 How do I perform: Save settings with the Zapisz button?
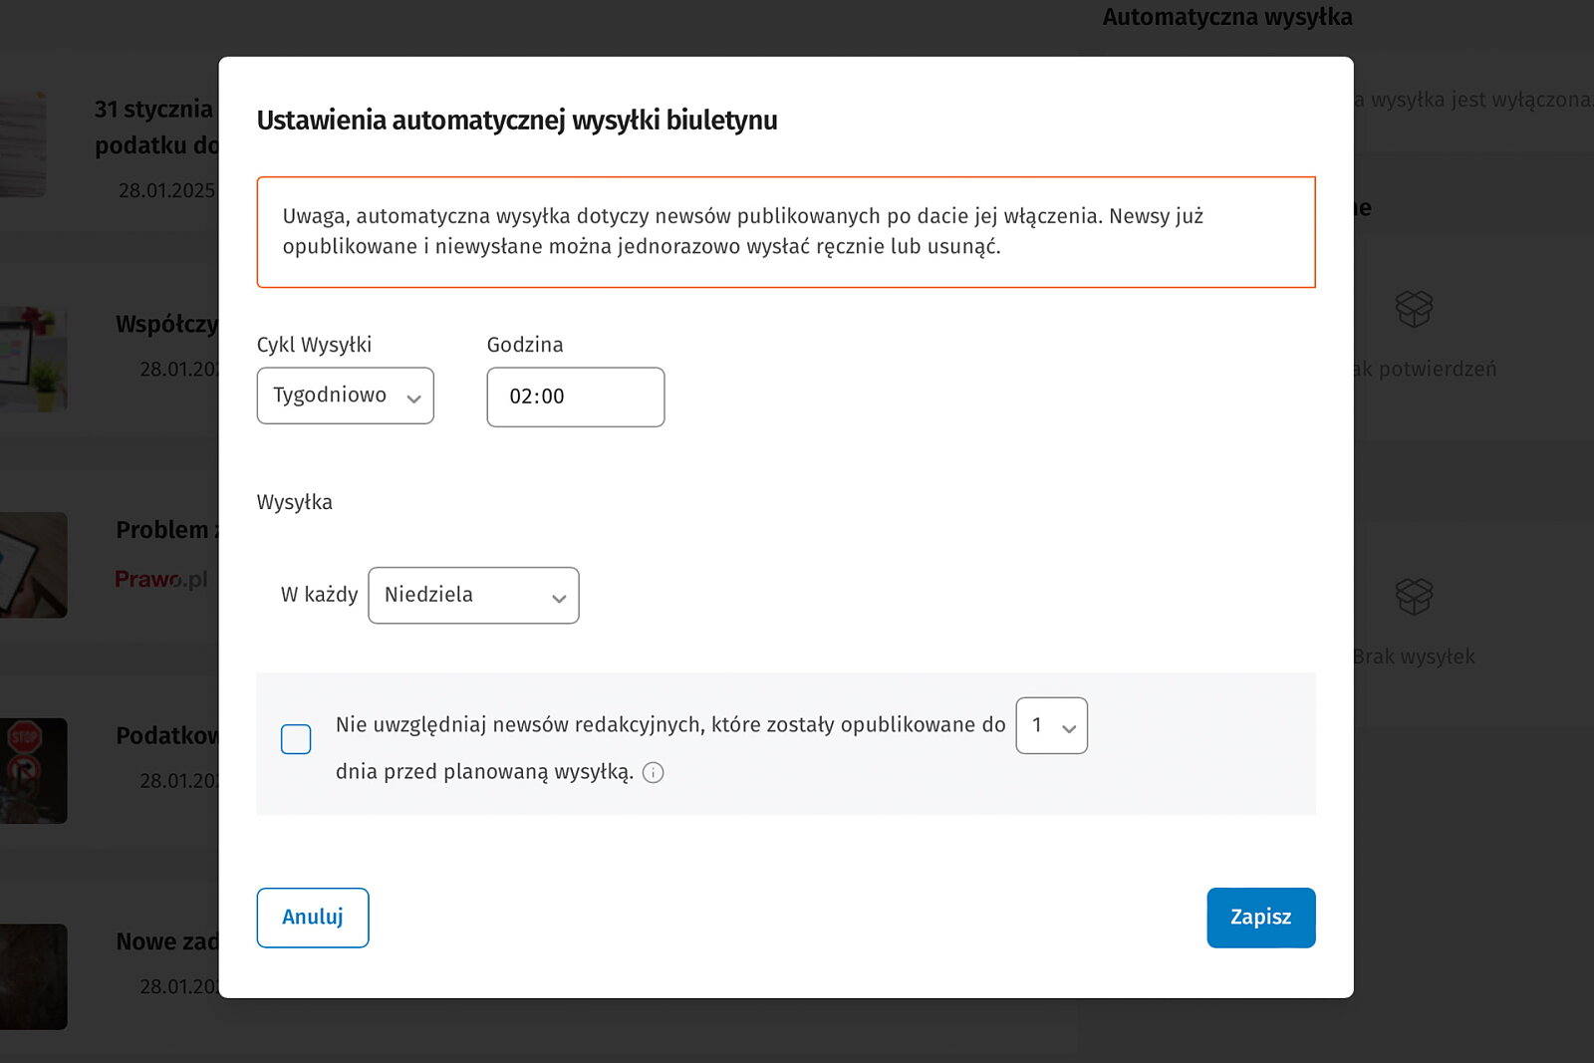(1261, 918)
